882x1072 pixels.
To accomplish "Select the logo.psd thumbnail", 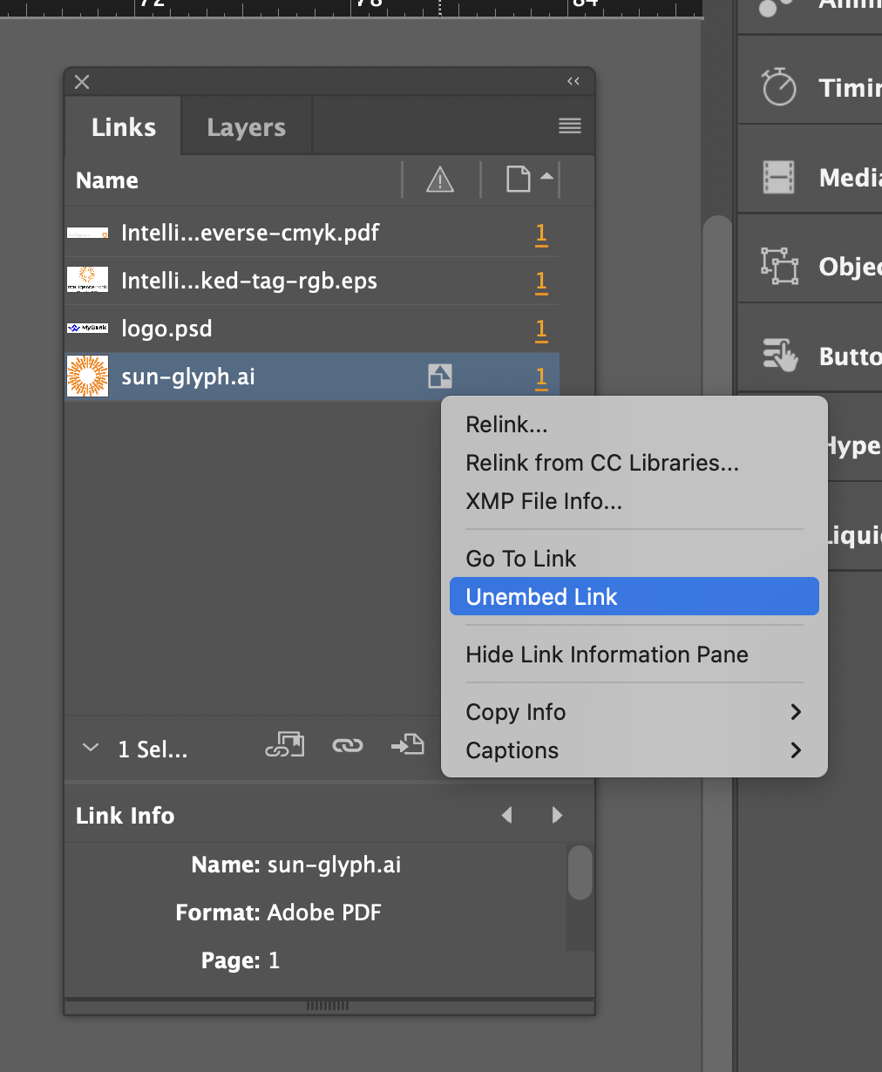I will point(88,329).
